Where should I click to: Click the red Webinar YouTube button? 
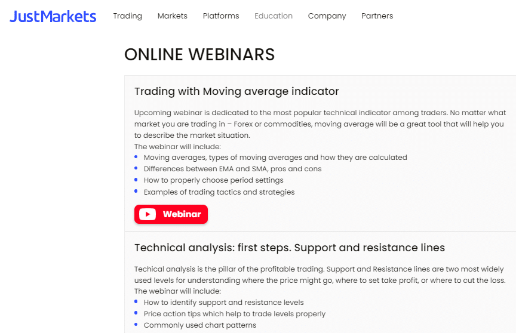point(171,214)
